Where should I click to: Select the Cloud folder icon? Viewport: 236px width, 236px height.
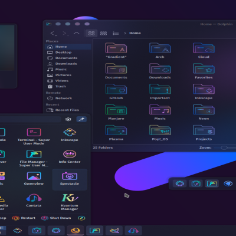204,48
